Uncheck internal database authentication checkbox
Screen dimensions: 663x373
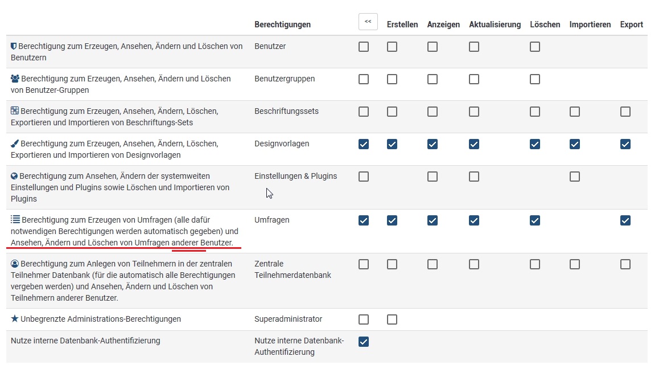pyautogui.click(x=364, y=342)
